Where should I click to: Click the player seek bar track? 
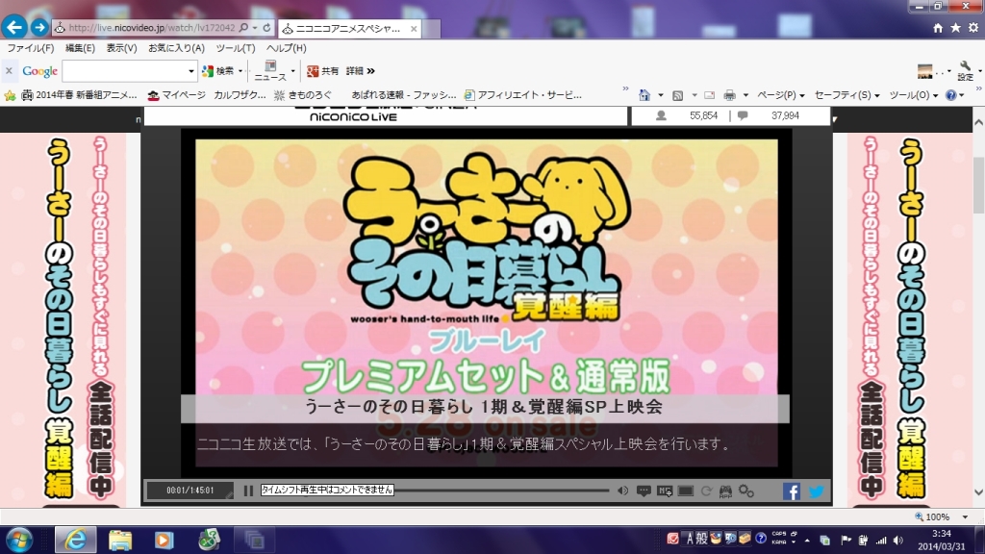(501, 490)
